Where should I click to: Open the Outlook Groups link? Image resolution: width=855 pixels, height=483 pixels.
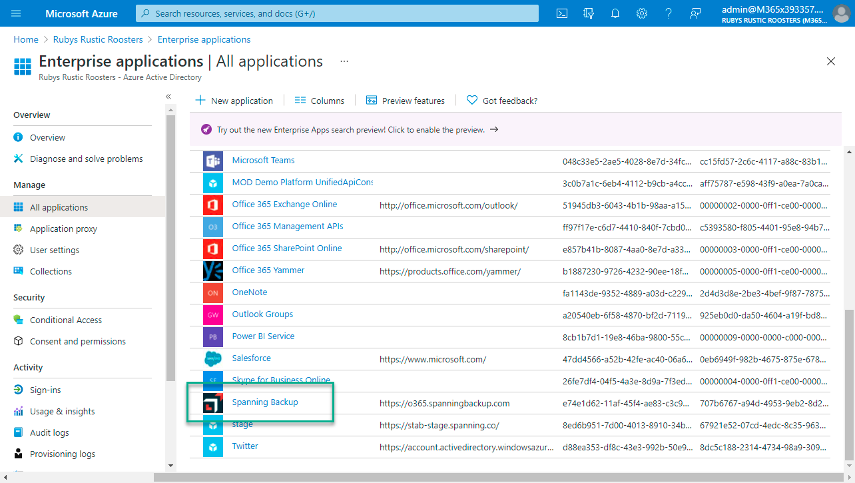[262, 314]
